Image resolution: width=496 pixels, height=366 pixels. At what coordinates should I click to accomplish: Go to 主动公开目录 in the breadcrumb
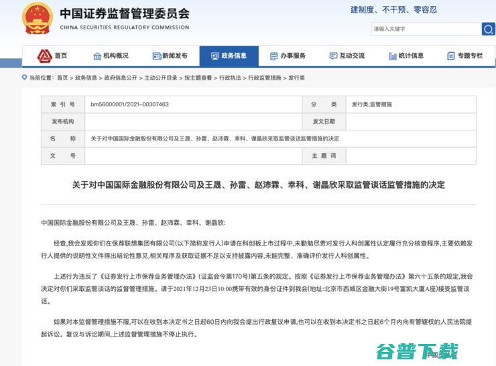[x=161, y=78]
